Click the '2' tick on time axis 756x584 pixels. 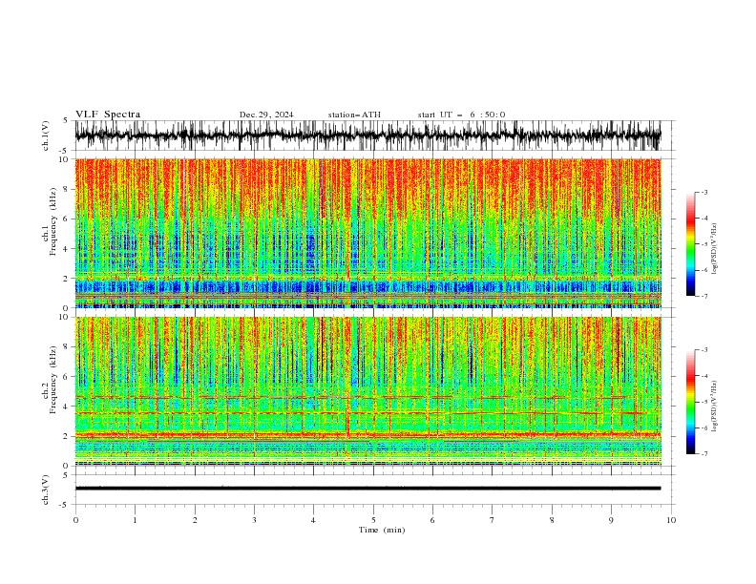pos(195,520)
